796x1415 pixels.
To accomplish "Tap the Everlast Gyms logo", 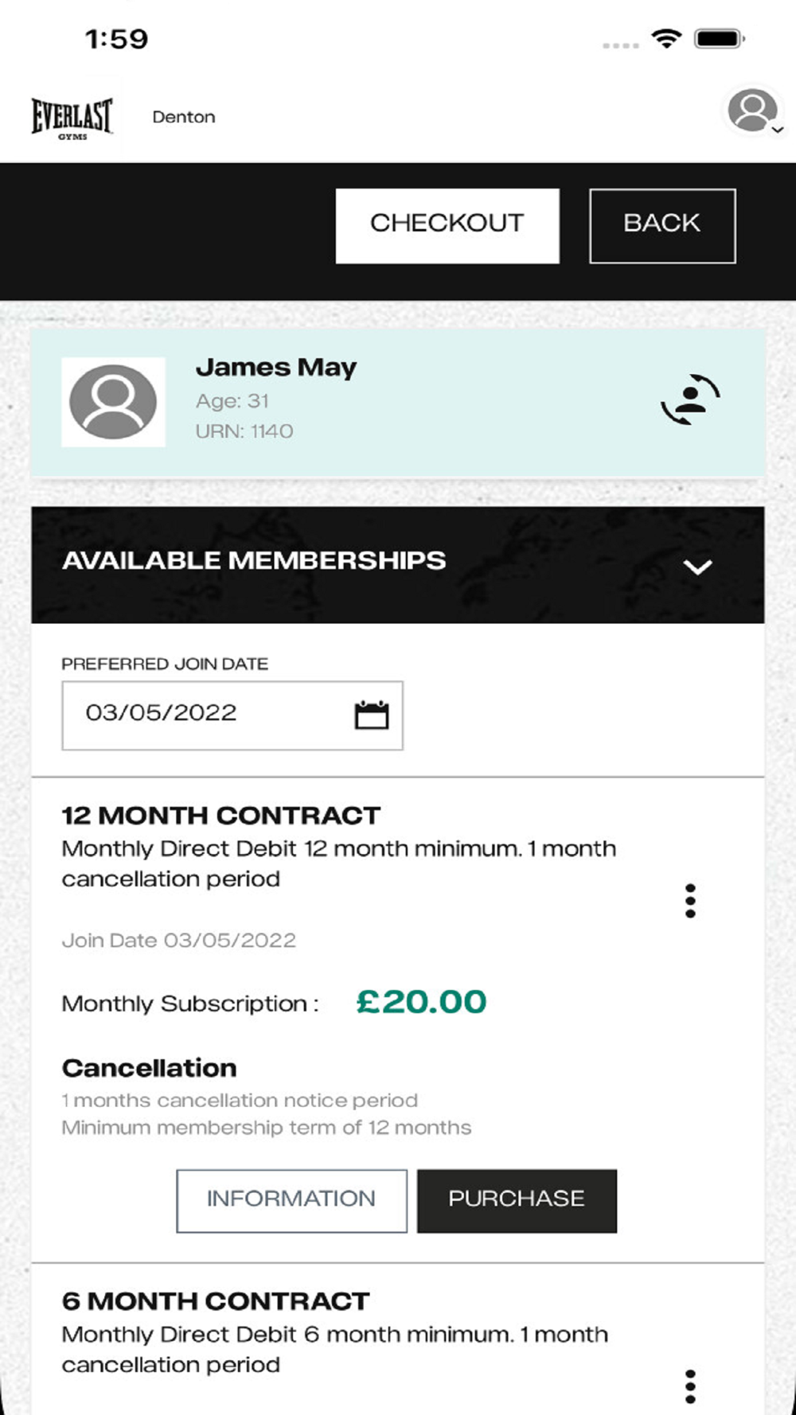I will tap(72, 118).
